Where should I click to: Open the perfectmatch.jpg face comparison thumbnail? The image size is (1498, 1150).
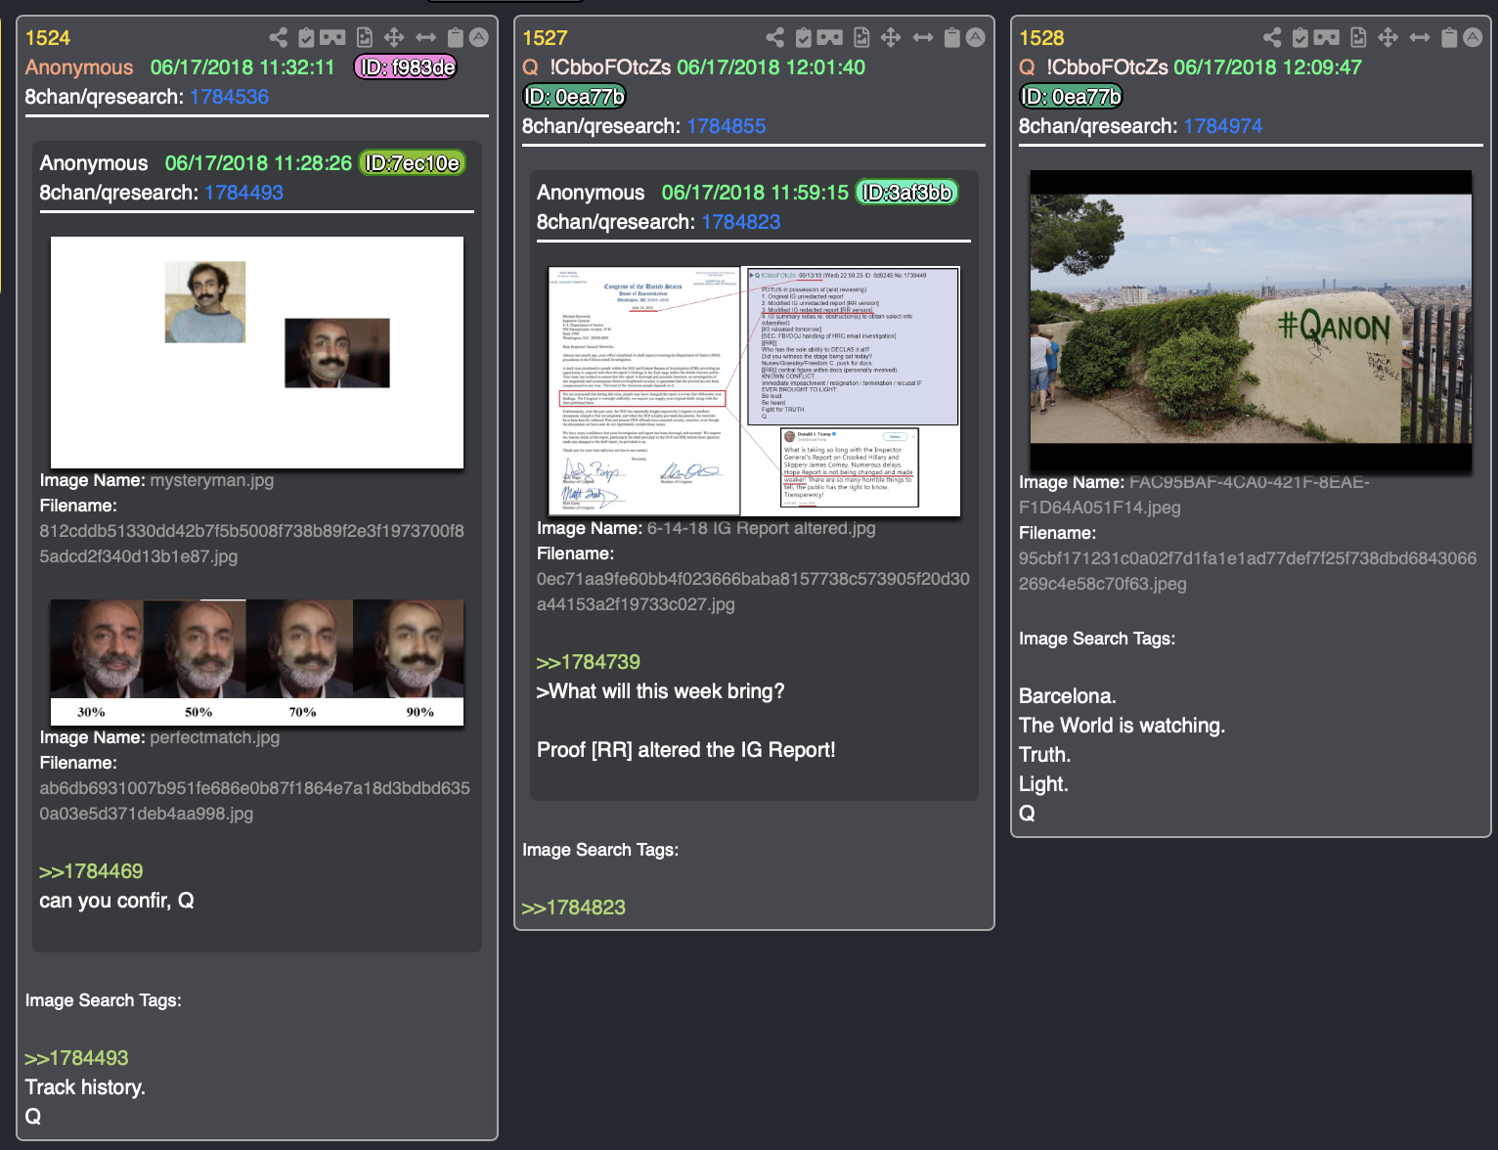257,662
